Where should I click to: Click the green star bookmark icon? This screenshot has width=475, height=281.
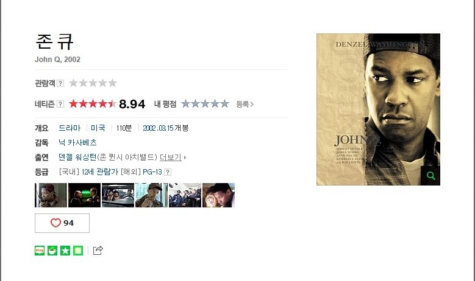pos(65,251)
